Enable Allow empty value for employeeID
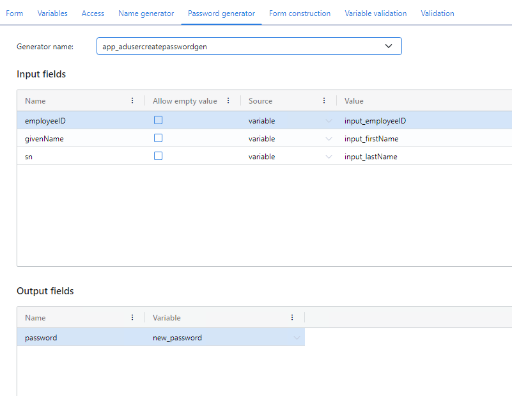The height and width of the screenshot is (396, 512). [x=158, y=120]
